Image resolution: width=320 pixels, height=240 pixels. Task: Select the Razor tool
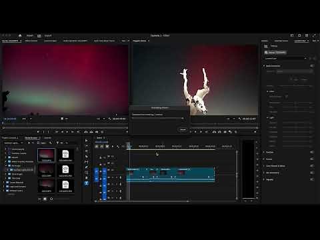point(87,157)
